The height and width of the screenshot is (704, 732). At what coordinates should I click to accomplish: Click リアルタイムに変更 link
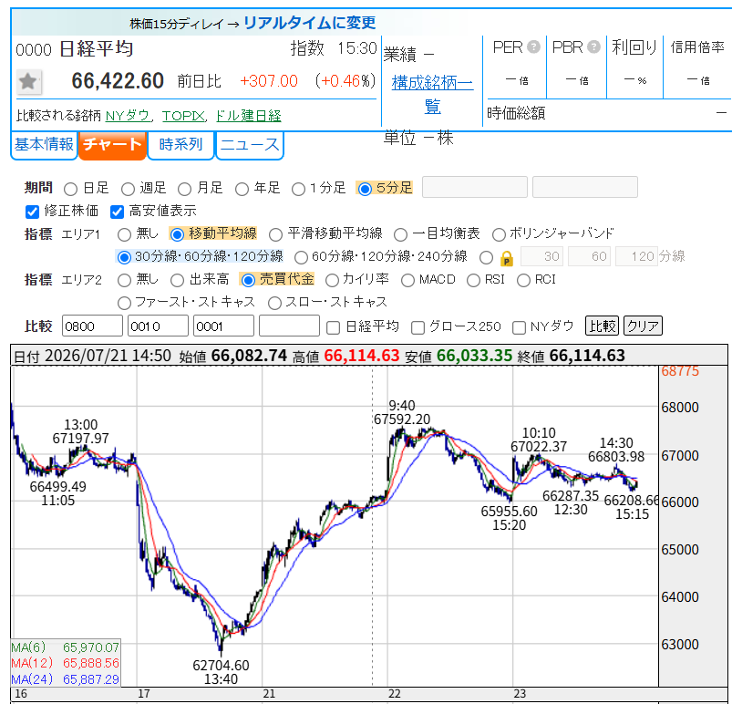click(x=310, y=23)
